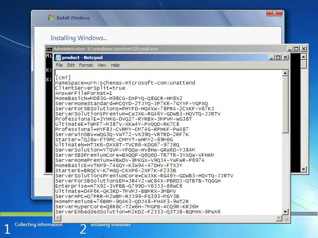Click the ServerSolution=Y7GVM key line
The width and height of the screenshot is (318, 238).
[125, 150]
